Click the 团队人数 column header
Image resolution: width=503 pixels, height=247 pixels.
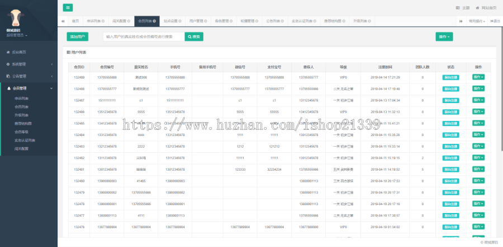pos(423,67)
